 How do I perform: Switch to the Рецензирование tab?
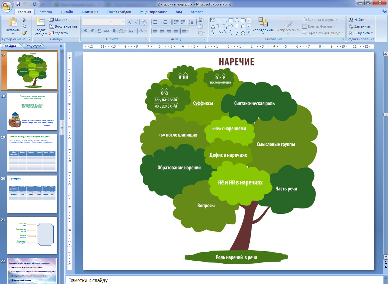click(153, 12)
